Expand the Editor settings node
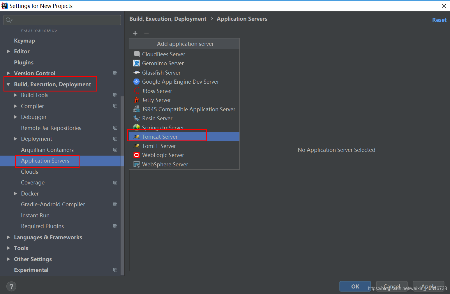The height and width of the screenshot is (294, 450). point(8,51)
